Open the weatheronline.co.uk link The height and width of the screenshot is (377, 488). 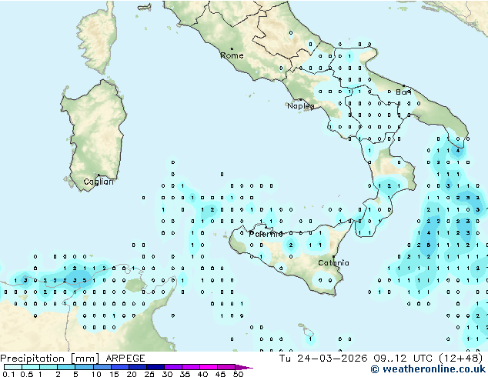[x=428, y=369]
